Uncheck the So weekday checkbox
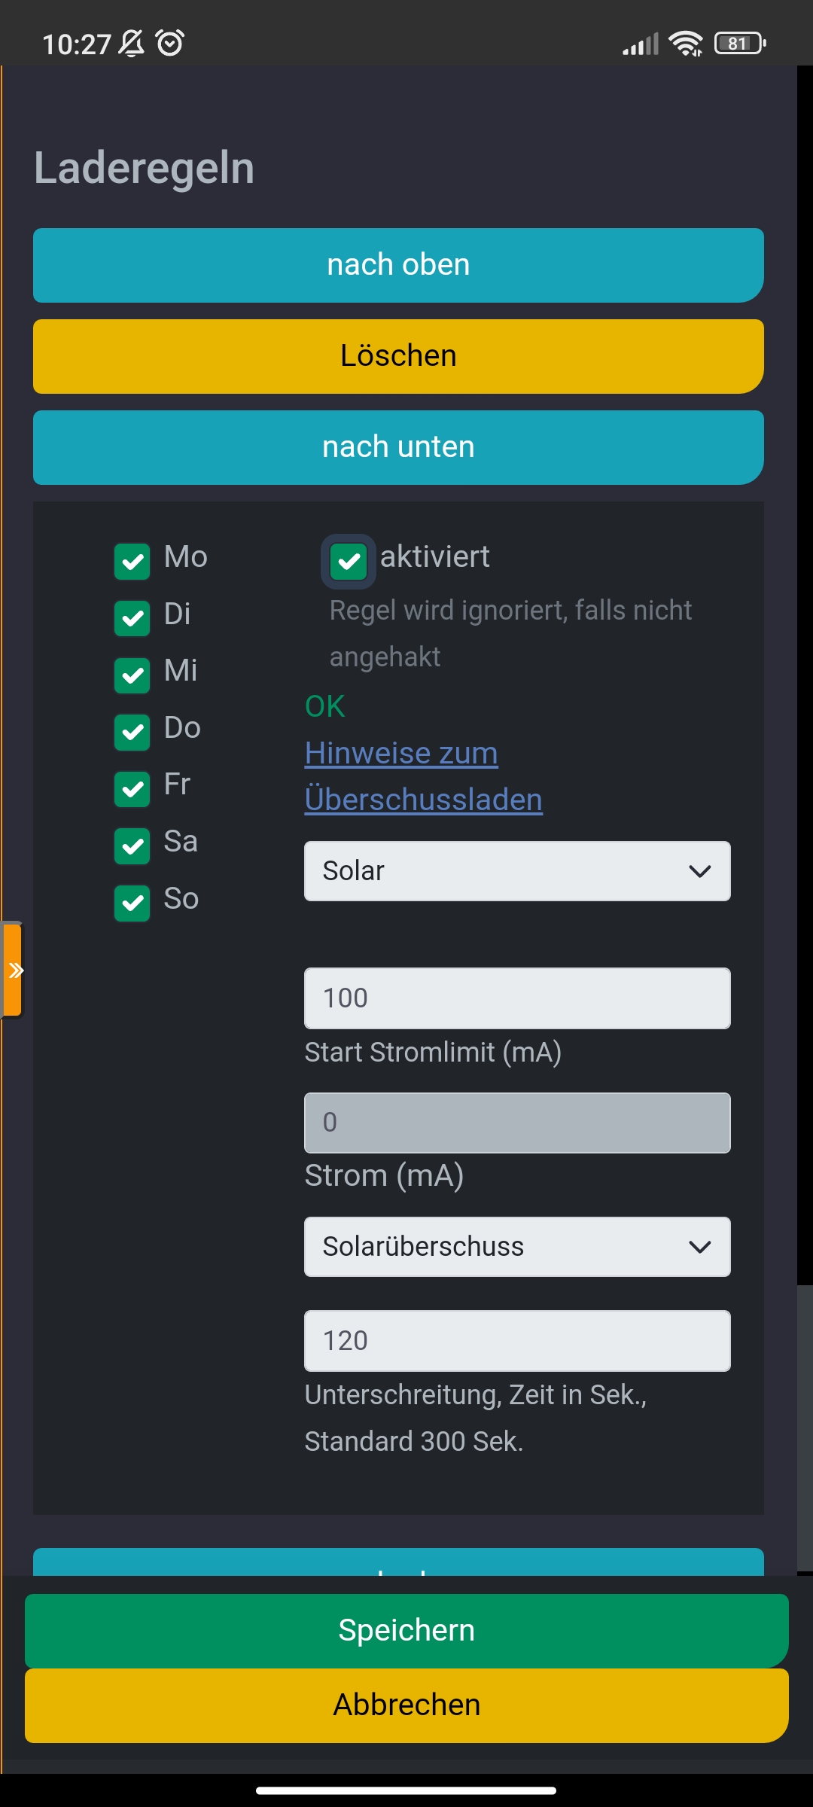This screenshot has height=1807, width=813. point(132,903)
